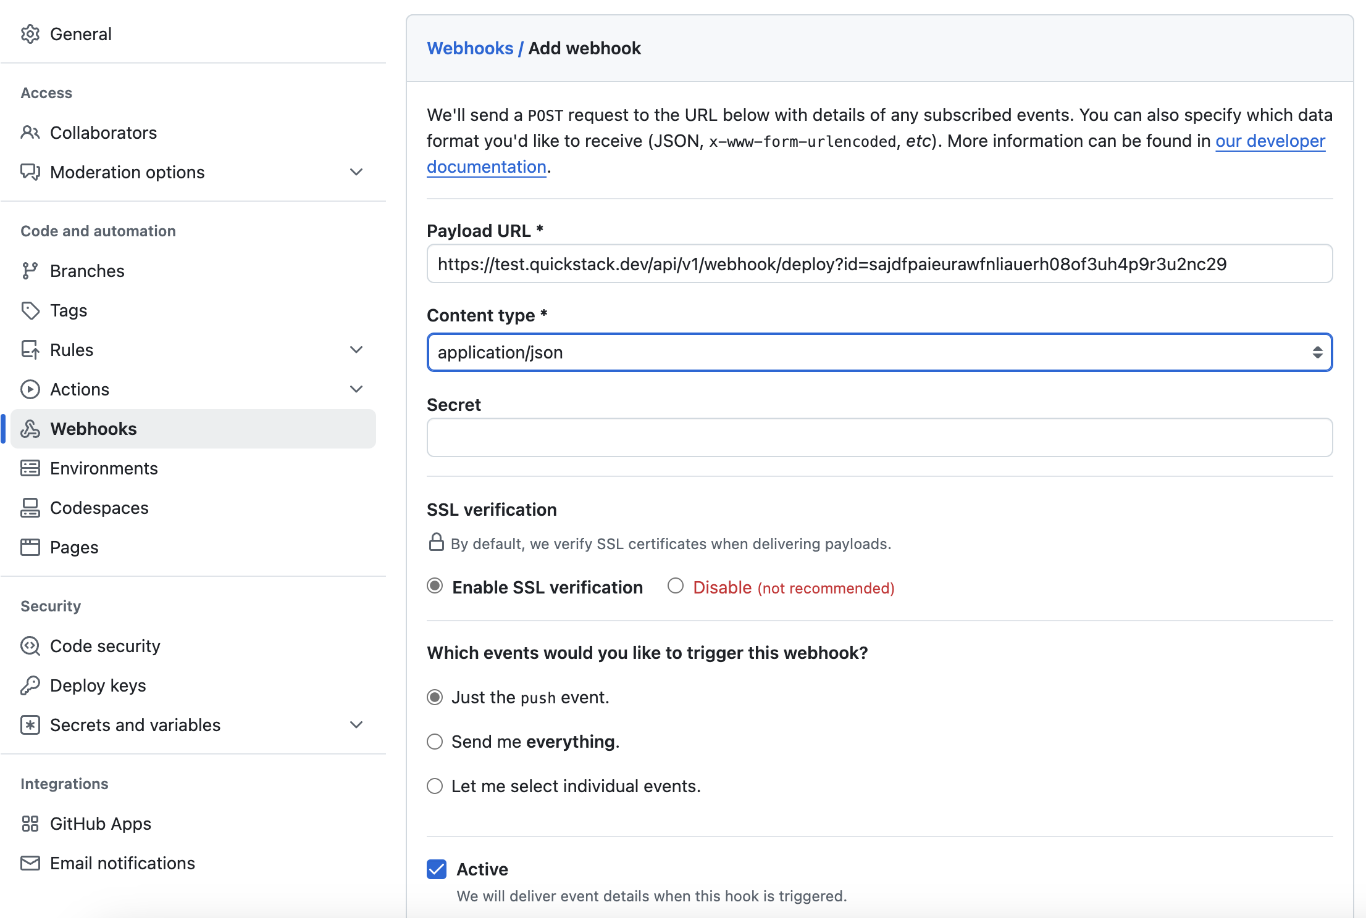Click the GitHub Apps grid icon

pos(30,824)
